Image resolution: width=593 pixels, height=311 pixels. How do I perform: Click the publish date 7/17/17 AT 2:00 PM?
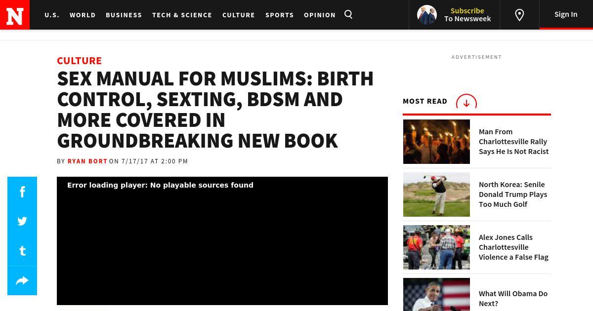pyautogui.click(x=155, y=161)
